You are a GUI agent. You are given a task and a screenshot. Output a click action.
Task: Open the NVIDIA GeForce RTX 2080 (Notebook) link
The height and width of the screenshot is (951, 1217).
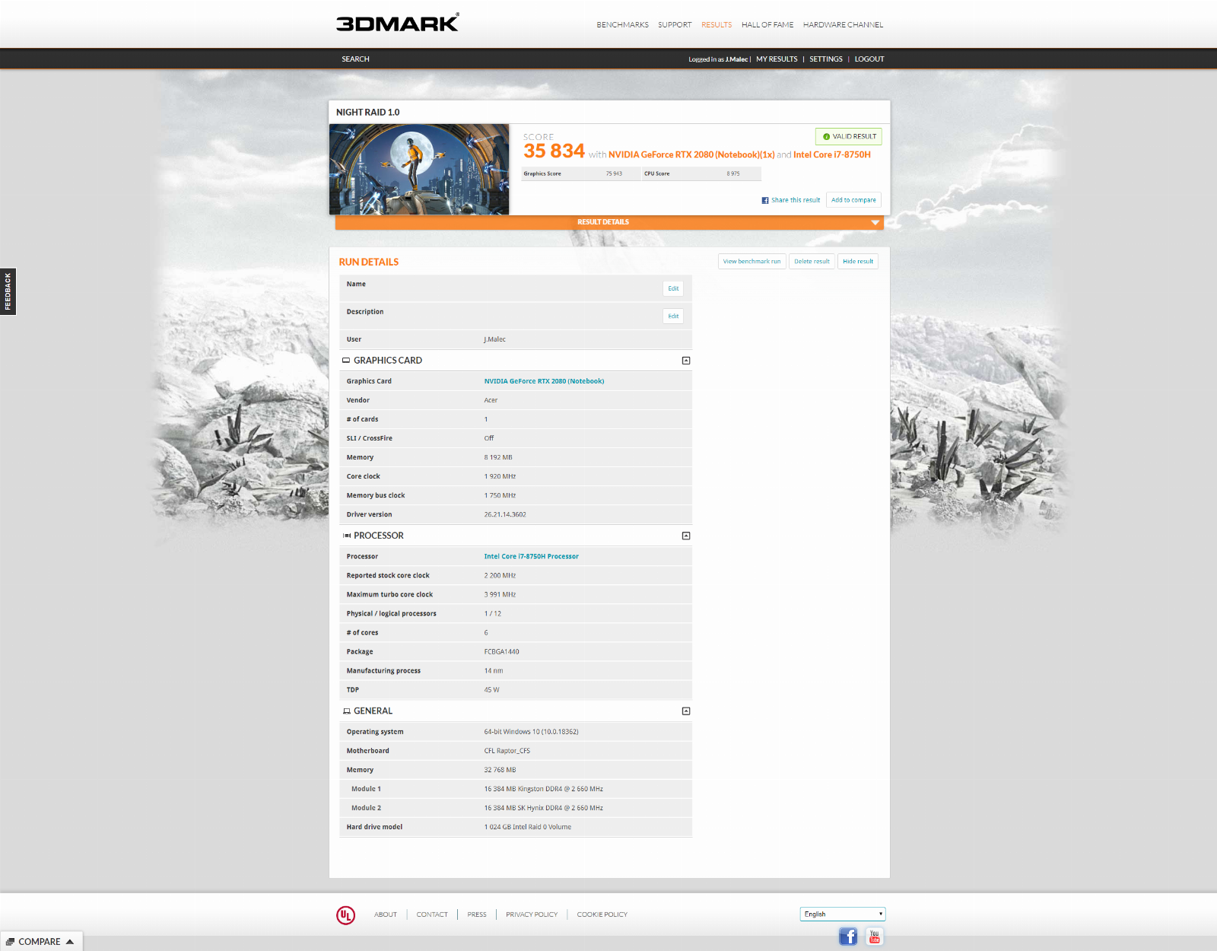tap(544, 382)
